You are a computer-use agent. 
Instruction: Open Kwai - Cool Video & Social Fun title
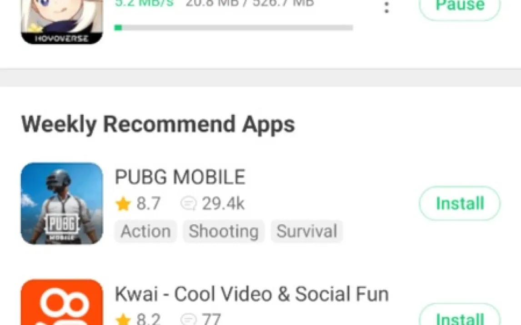tap(251, 294)
